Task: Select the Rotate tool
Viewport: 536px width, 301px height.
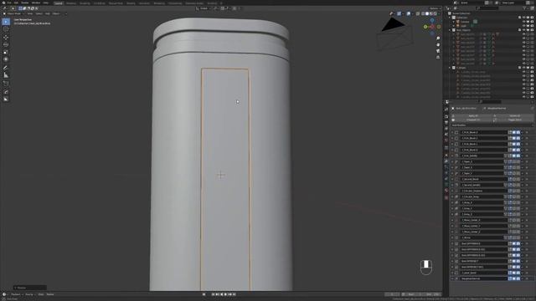Action: (x=6, y=44)
